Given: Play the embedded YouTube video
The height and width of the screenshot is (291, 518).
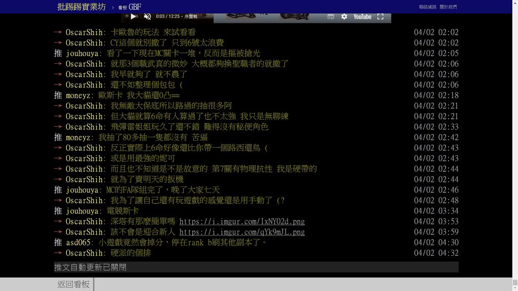Looking at the screenshot, I should click(134, 17).
